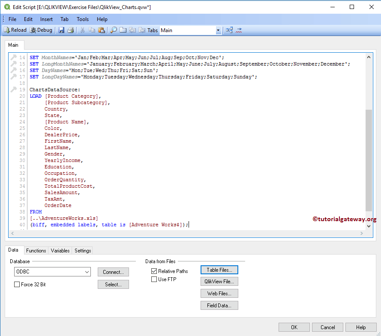Viewport: 381px width, 336px height.
Task: Open the Insert menu
Action: tap(46, 19)
